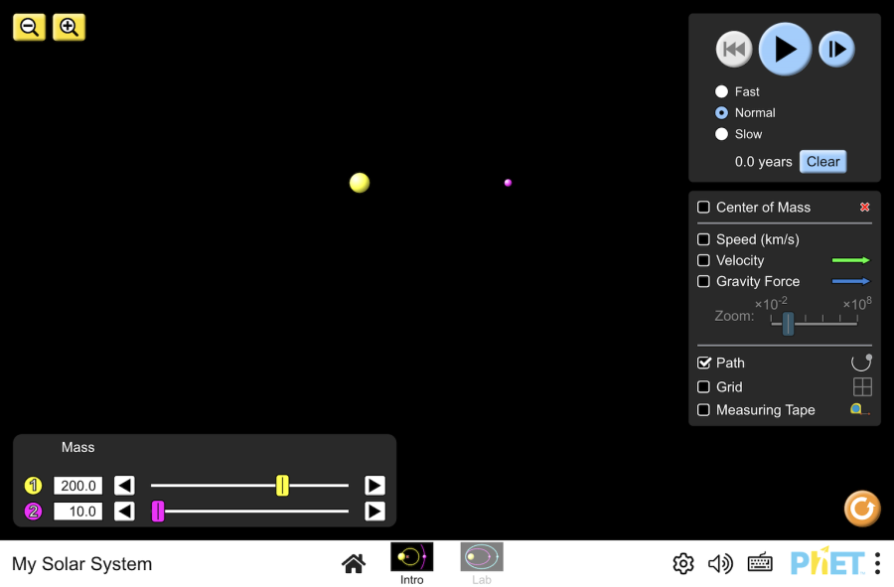The image size is (894, 587).
Task: Select the Fast speed option
Action: (x=722, y=91)
